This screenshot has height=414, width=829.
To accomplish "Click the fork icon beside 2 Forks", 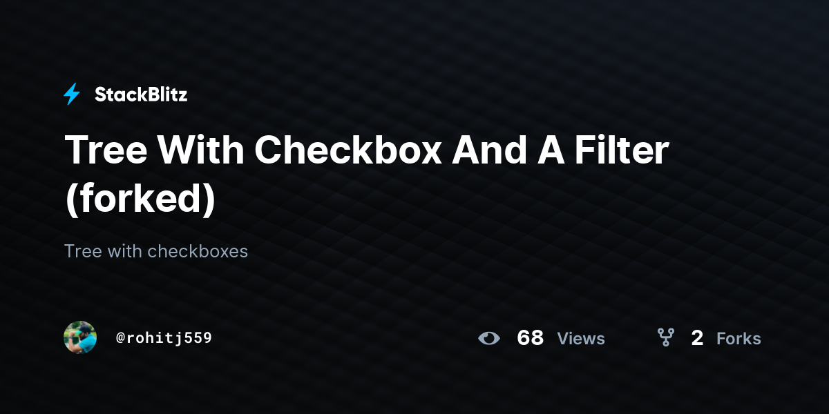I will pyautogui.click(x=665, y=337).
